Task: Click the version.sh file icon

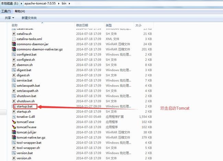Action: pos(14,158)
